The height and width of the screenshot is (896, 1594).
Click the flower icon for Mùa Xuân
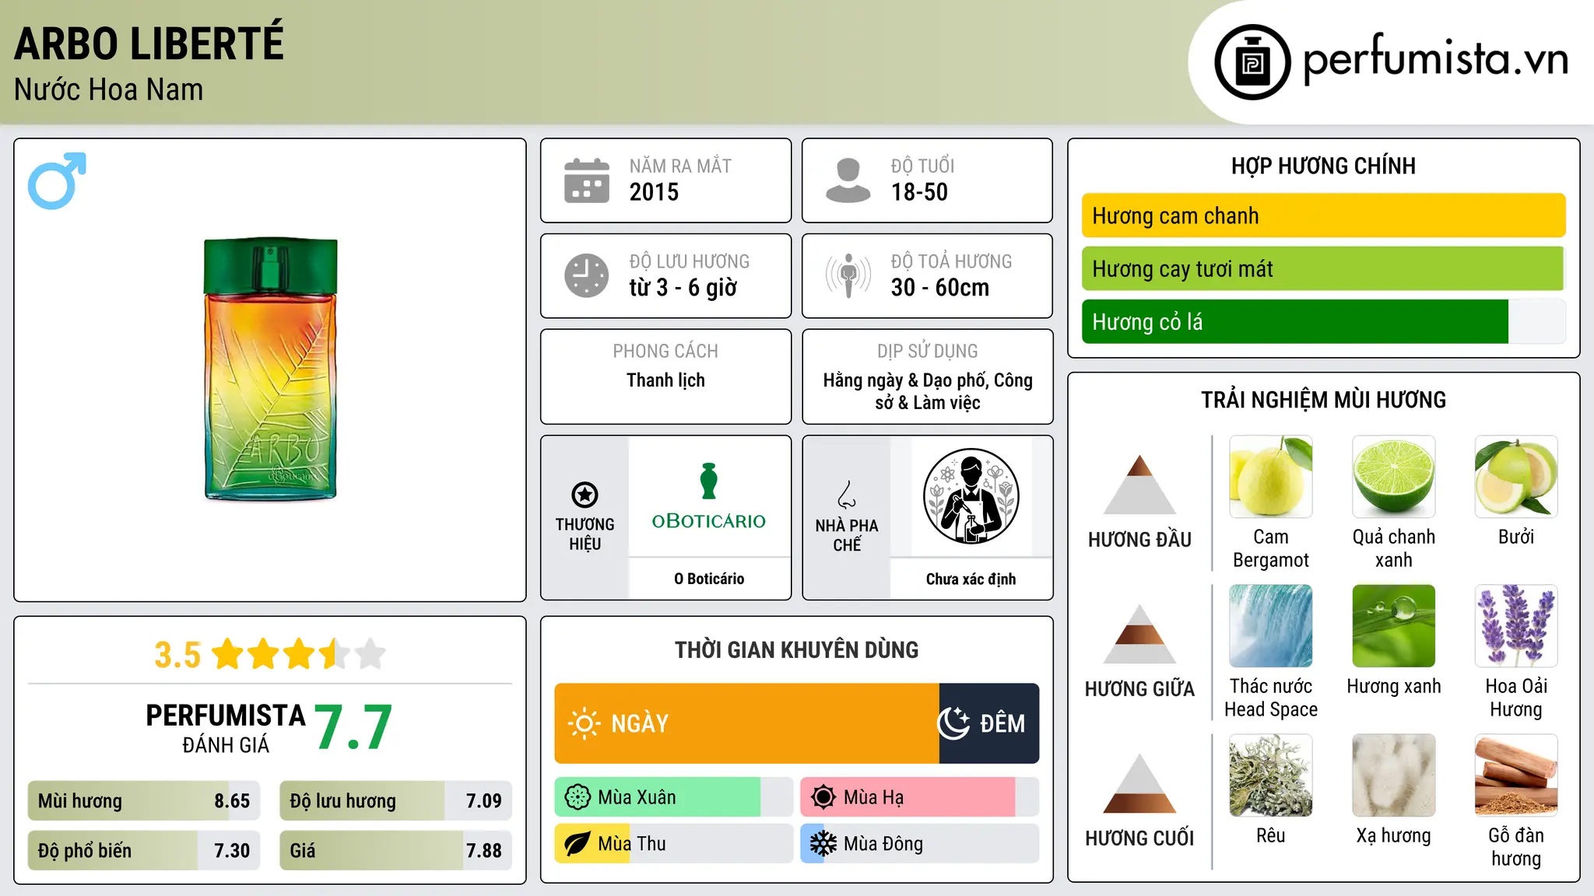click(578, 797)
